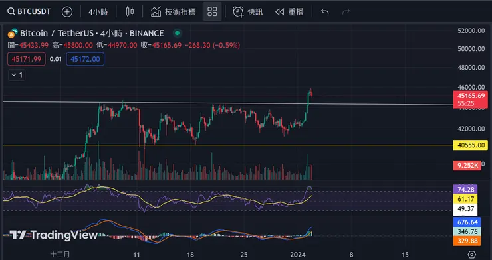Screen dimensions: 492x260
Task: Open the BTCUSDT symbol search
Action: pyautogui.click(x=29, y=12)
